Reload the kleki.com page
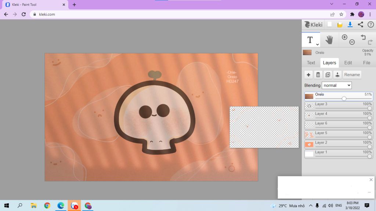The width and height of the screenshot is (376, 211). [x=23, y=14]
